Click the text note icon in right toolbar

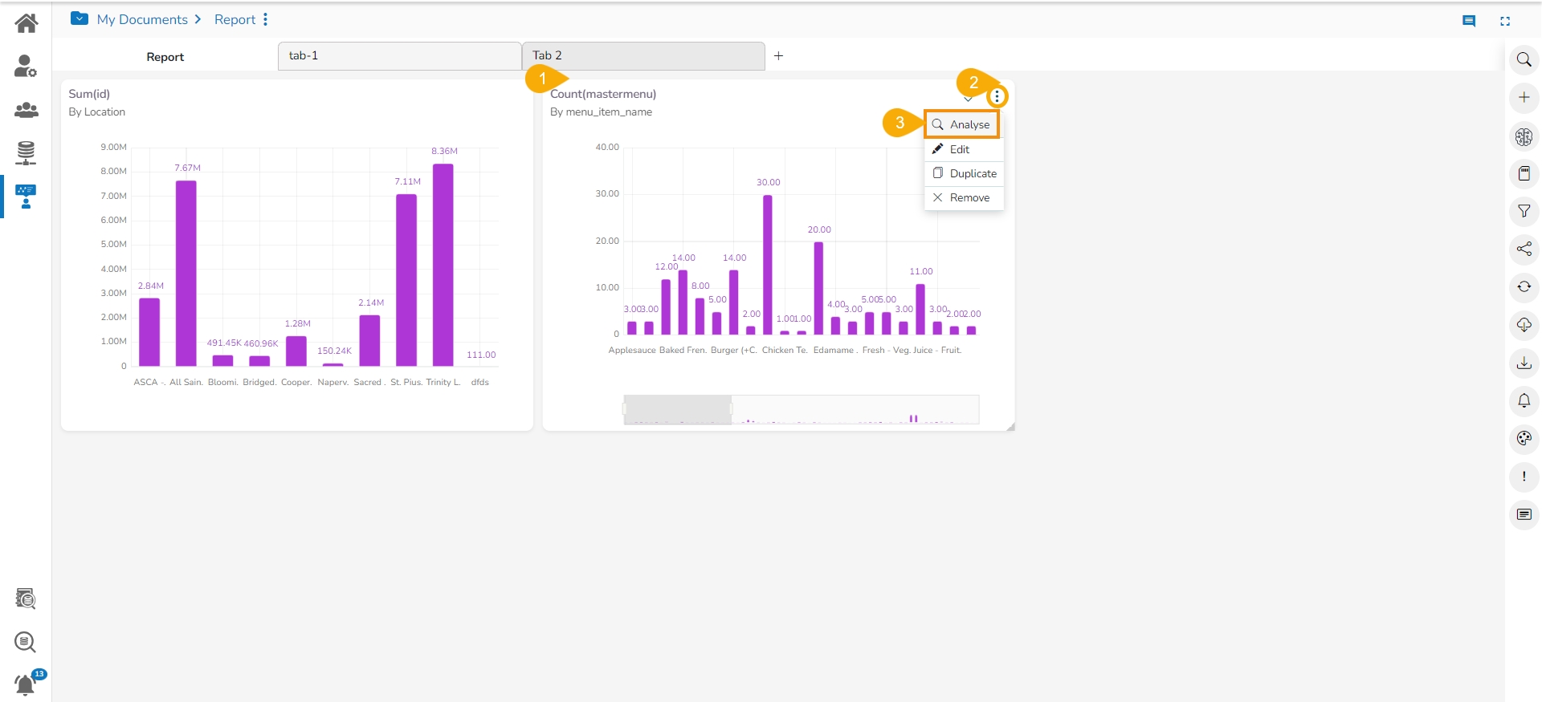pyautogui.click(x=1524, y=514)
